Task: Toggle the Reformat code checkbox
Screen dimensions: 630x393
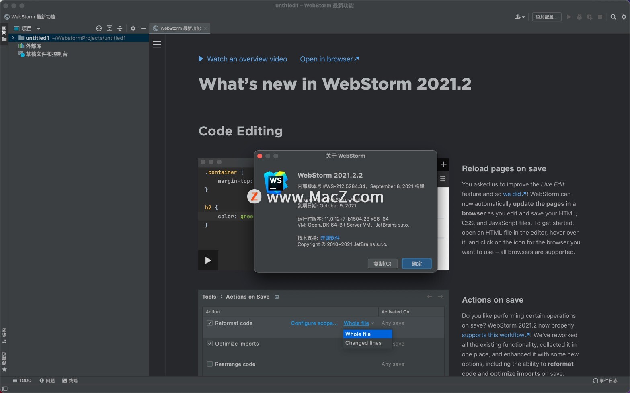Action: coord(210,323)
